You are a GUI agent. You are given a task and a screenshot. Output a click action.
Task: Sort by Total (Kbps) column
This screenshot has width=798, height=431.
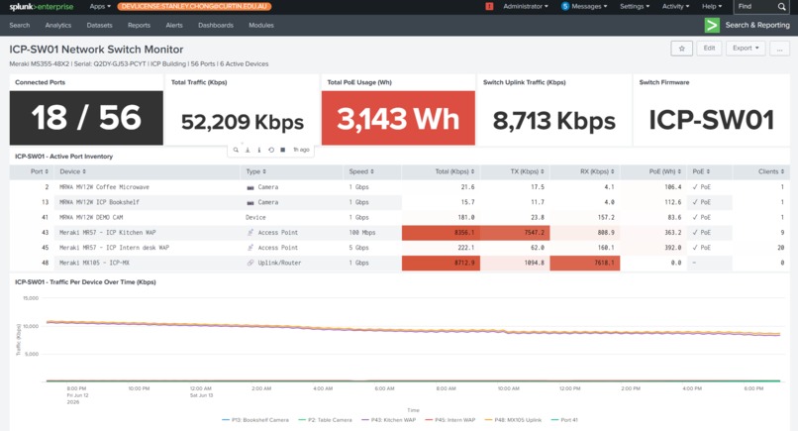click(454, 171)
